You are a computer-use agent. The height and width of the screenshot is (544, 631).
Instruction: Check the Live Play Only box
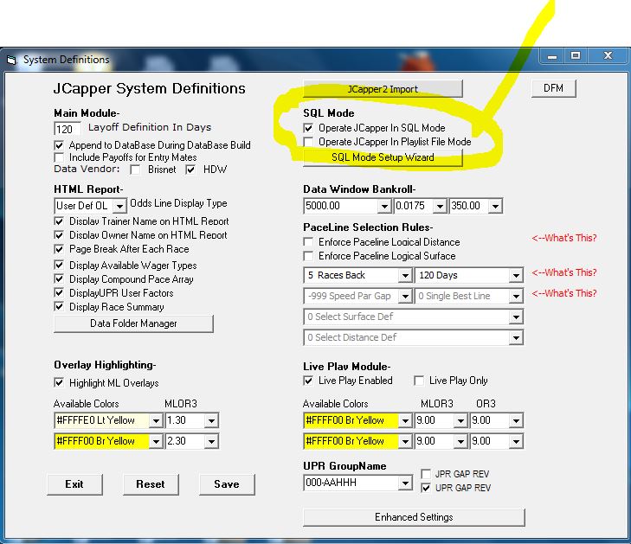419,381
